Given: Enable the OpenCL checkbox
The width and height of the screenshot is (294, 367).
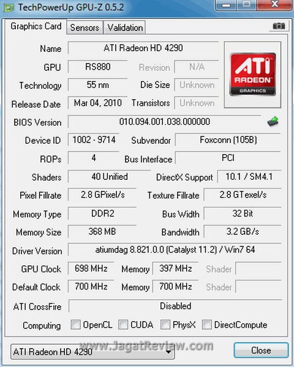Looking at the screenshot, I should (76, 325).
